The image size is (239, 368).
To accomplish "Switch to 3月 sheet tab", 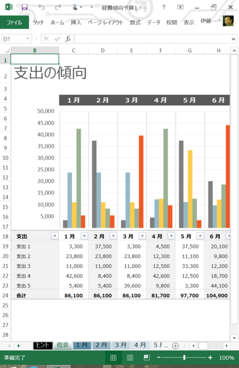I will 120,345.
